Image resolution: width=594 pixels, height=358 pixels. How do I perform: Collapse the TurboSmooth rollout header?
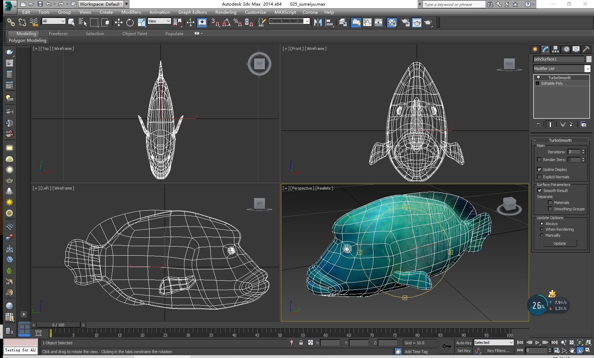pos(560,140)
